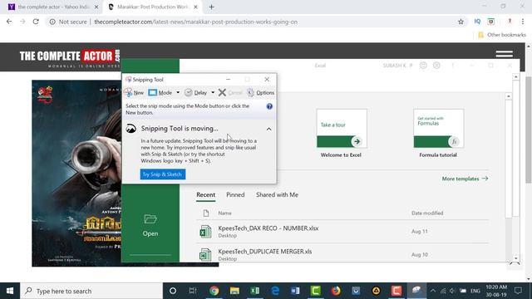The image size is (532, 299).
Task: Click the Excel file list scroll-up arrow
Action: 508,96
